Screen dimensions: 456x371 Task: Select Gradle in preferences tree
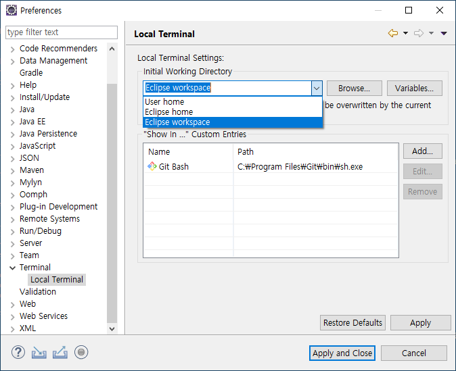tap(31, 72)
